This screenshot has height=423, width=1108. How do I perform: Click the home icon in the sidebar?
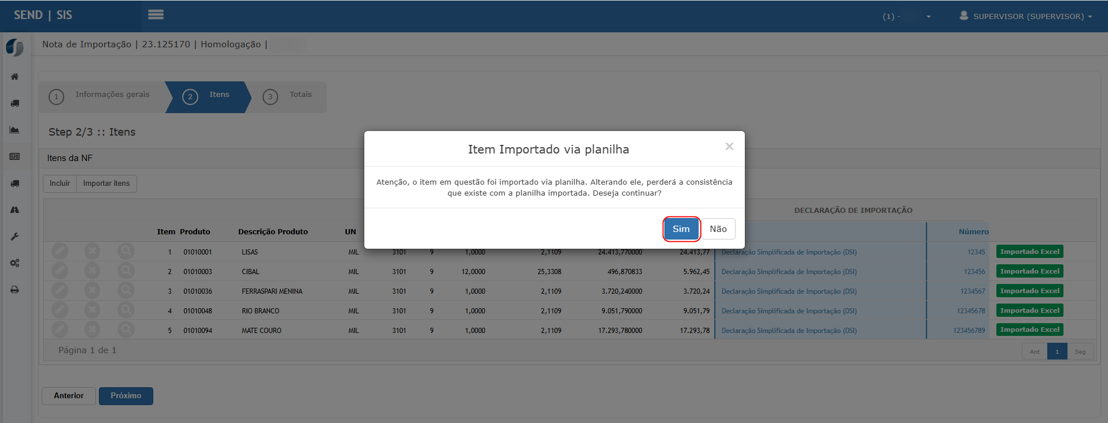pyautogui.click(x=14, y=77)
